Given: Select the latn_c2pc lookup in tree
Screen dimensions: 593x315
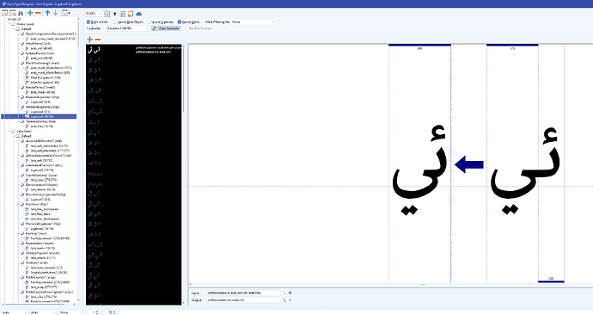Looking at the screenshot, I should click(44, 297).
